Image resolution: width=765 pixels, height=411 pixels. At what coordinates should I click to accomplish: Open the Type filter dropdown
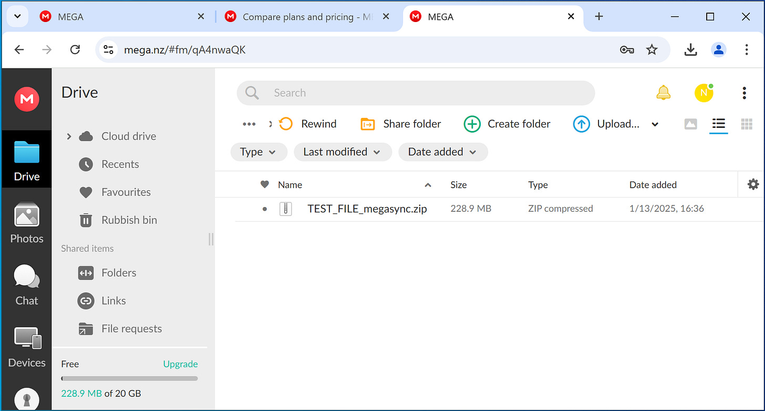tap(259, 152)
